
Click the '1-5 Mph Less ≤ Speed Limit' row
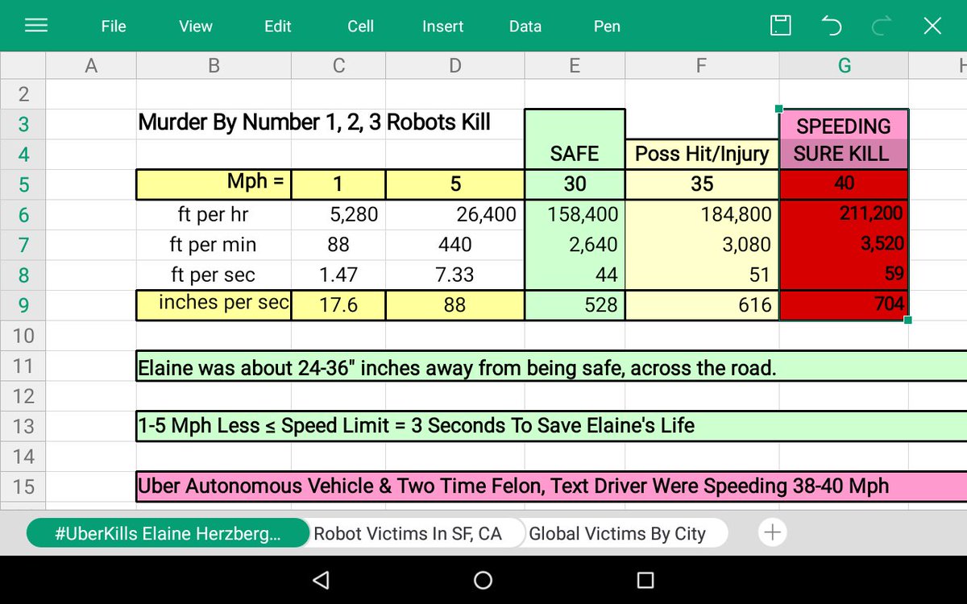coord(551,426)
